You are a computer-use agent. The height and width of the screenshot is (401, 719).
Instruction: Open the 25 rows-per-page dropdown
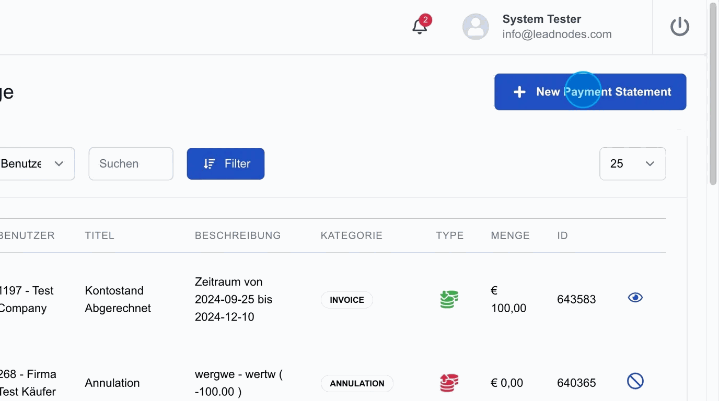(633, 164)
